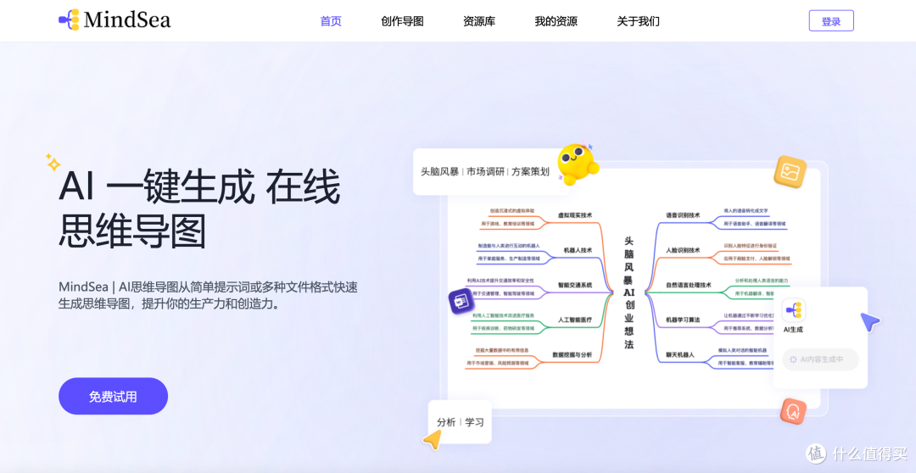Click the AI生成 app icon
This screenshot has width=916, height=473.
tap(793, 309)
